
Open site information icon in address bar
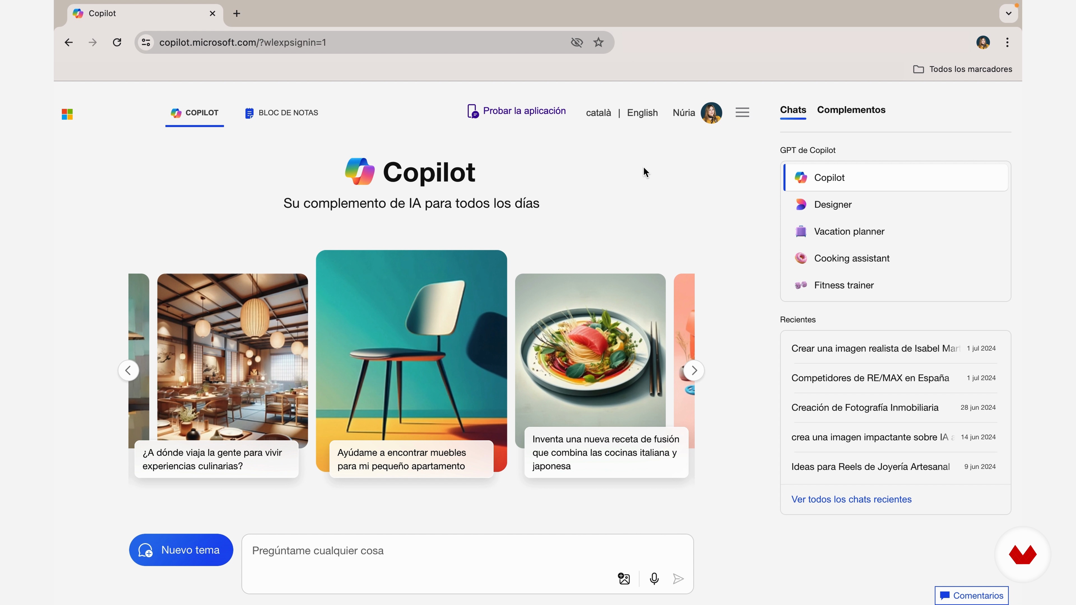pos(146,42)
